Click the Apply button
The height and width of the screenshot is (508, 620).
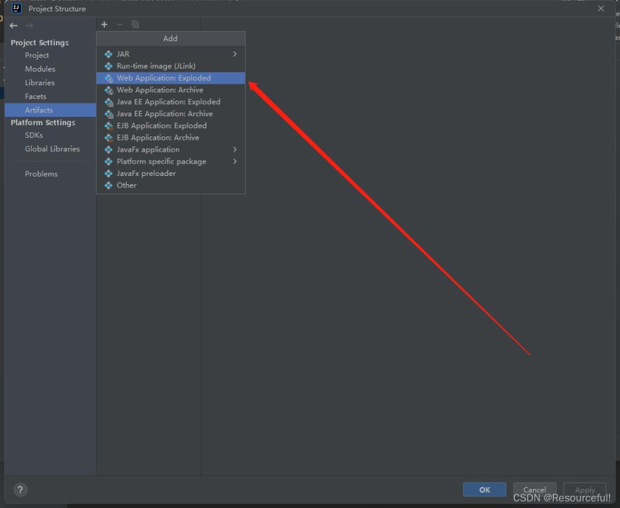tap(585, 490)
